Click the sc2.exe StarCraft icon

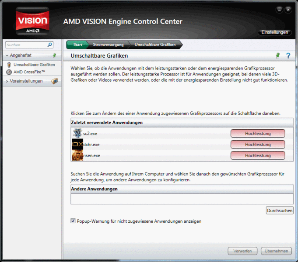tap(77, 133)
